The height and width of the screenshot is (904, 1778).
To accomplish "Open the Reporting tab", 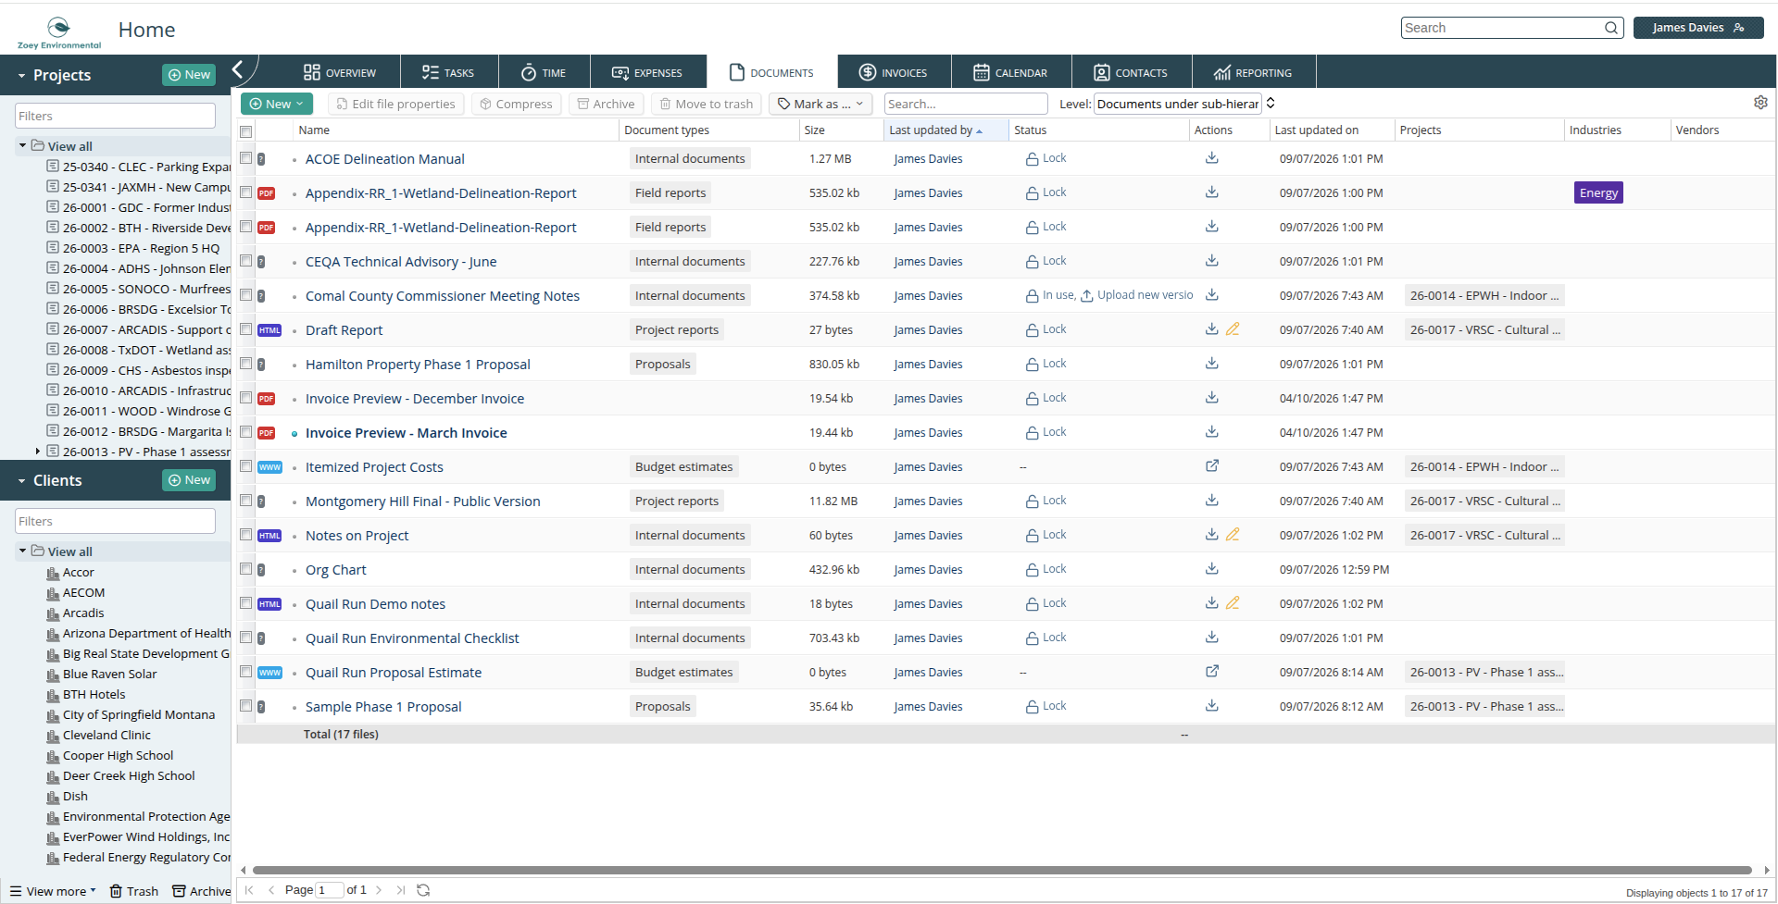I will [1253, 72].
